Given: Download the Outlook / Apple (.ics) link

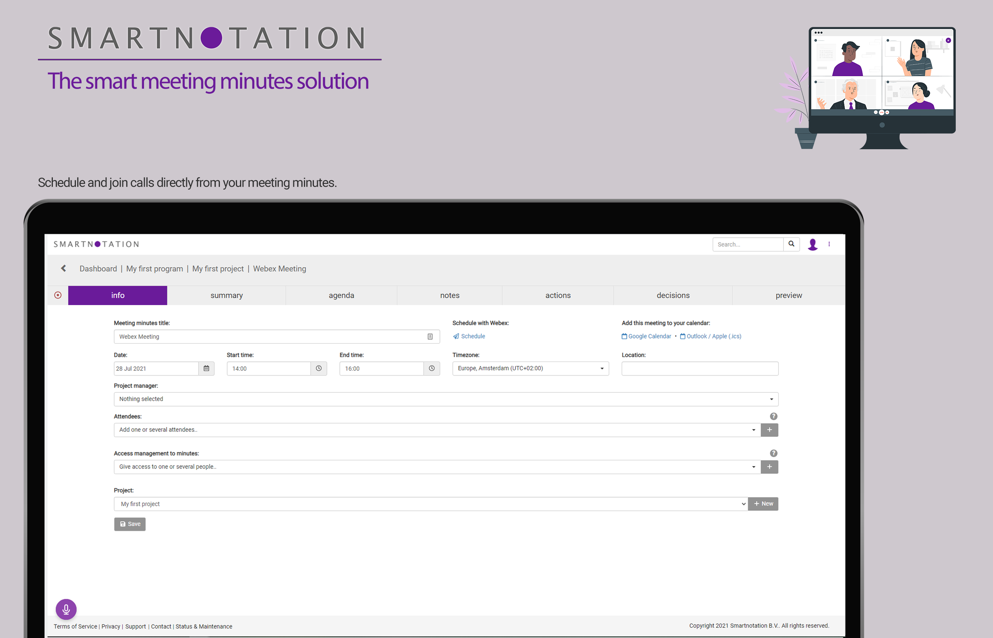Looking at the screenshot, I should (x=710, y=336).
